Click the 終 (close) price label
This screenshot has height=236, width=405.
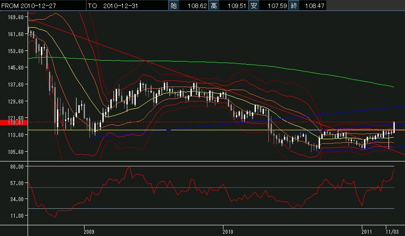pos(293,5)
